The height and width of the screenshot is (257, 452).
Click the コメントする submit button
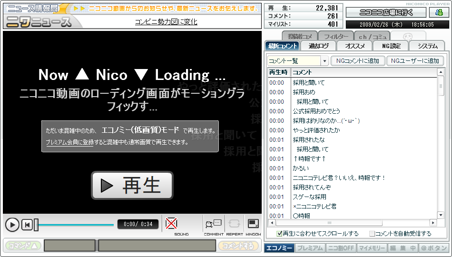(x=238, y=246)
